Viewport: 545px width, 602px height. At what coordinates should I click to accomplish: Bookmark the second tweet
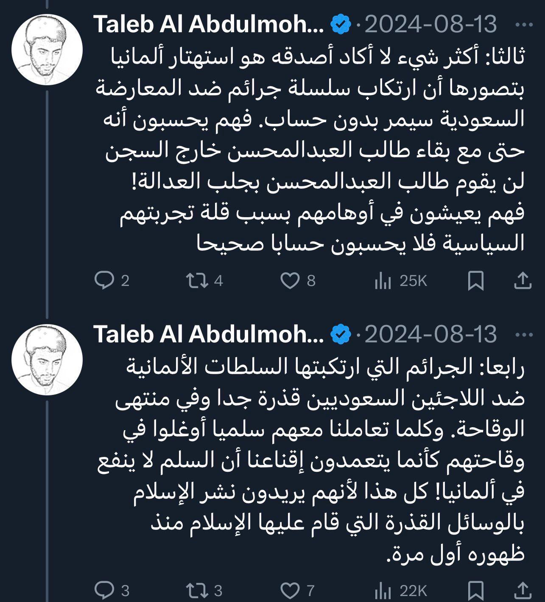(x=475, y=590)
